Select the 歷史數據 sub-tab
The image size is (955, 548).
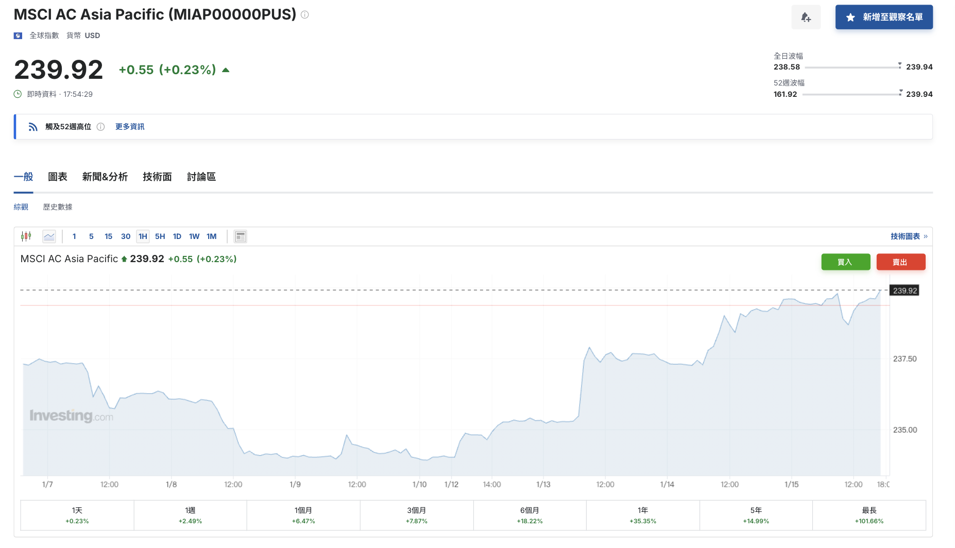58,207
